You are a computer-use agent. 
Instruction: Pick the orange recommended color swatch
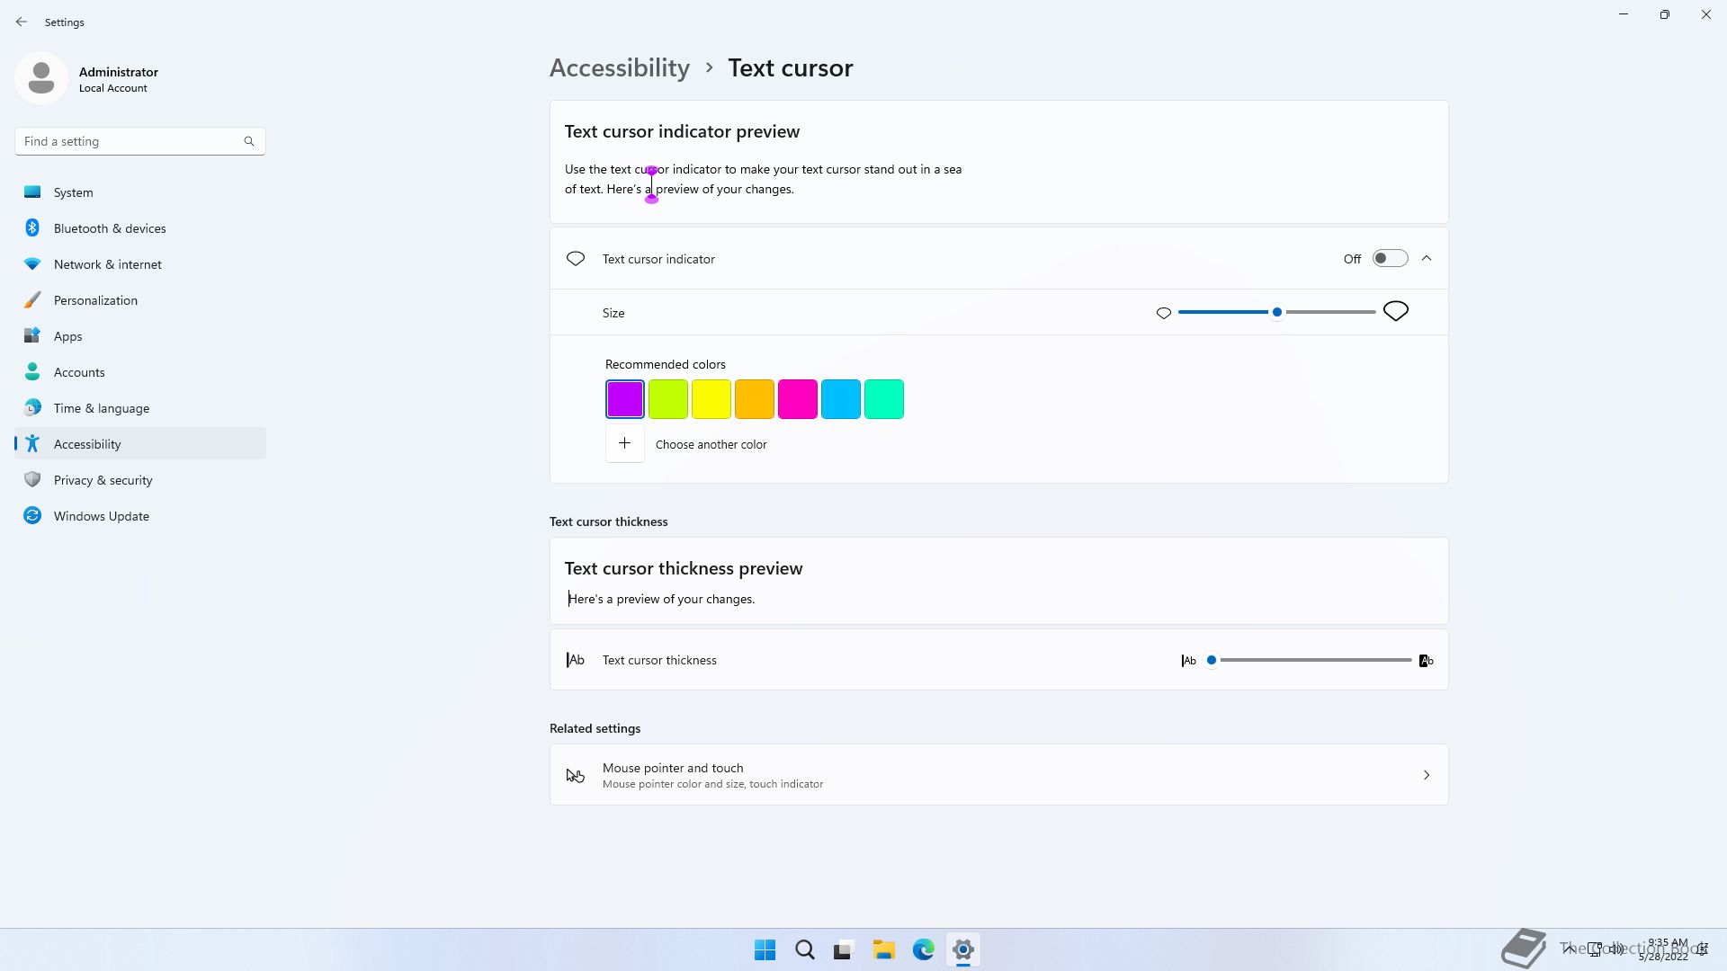755,399
